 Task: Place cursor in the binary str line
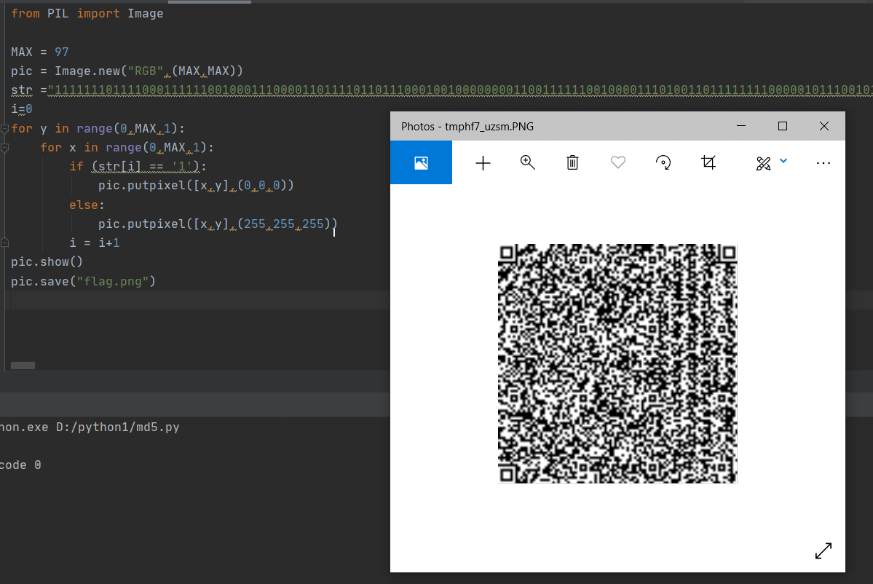[218, 90]
